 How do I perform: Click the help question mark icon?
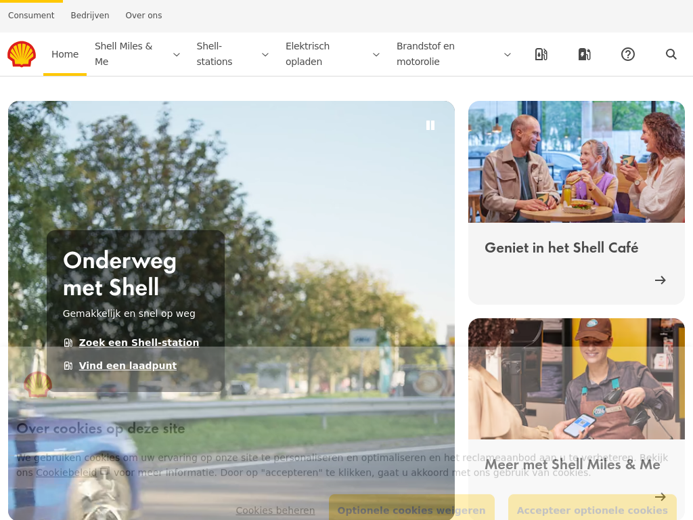(627, 54)
